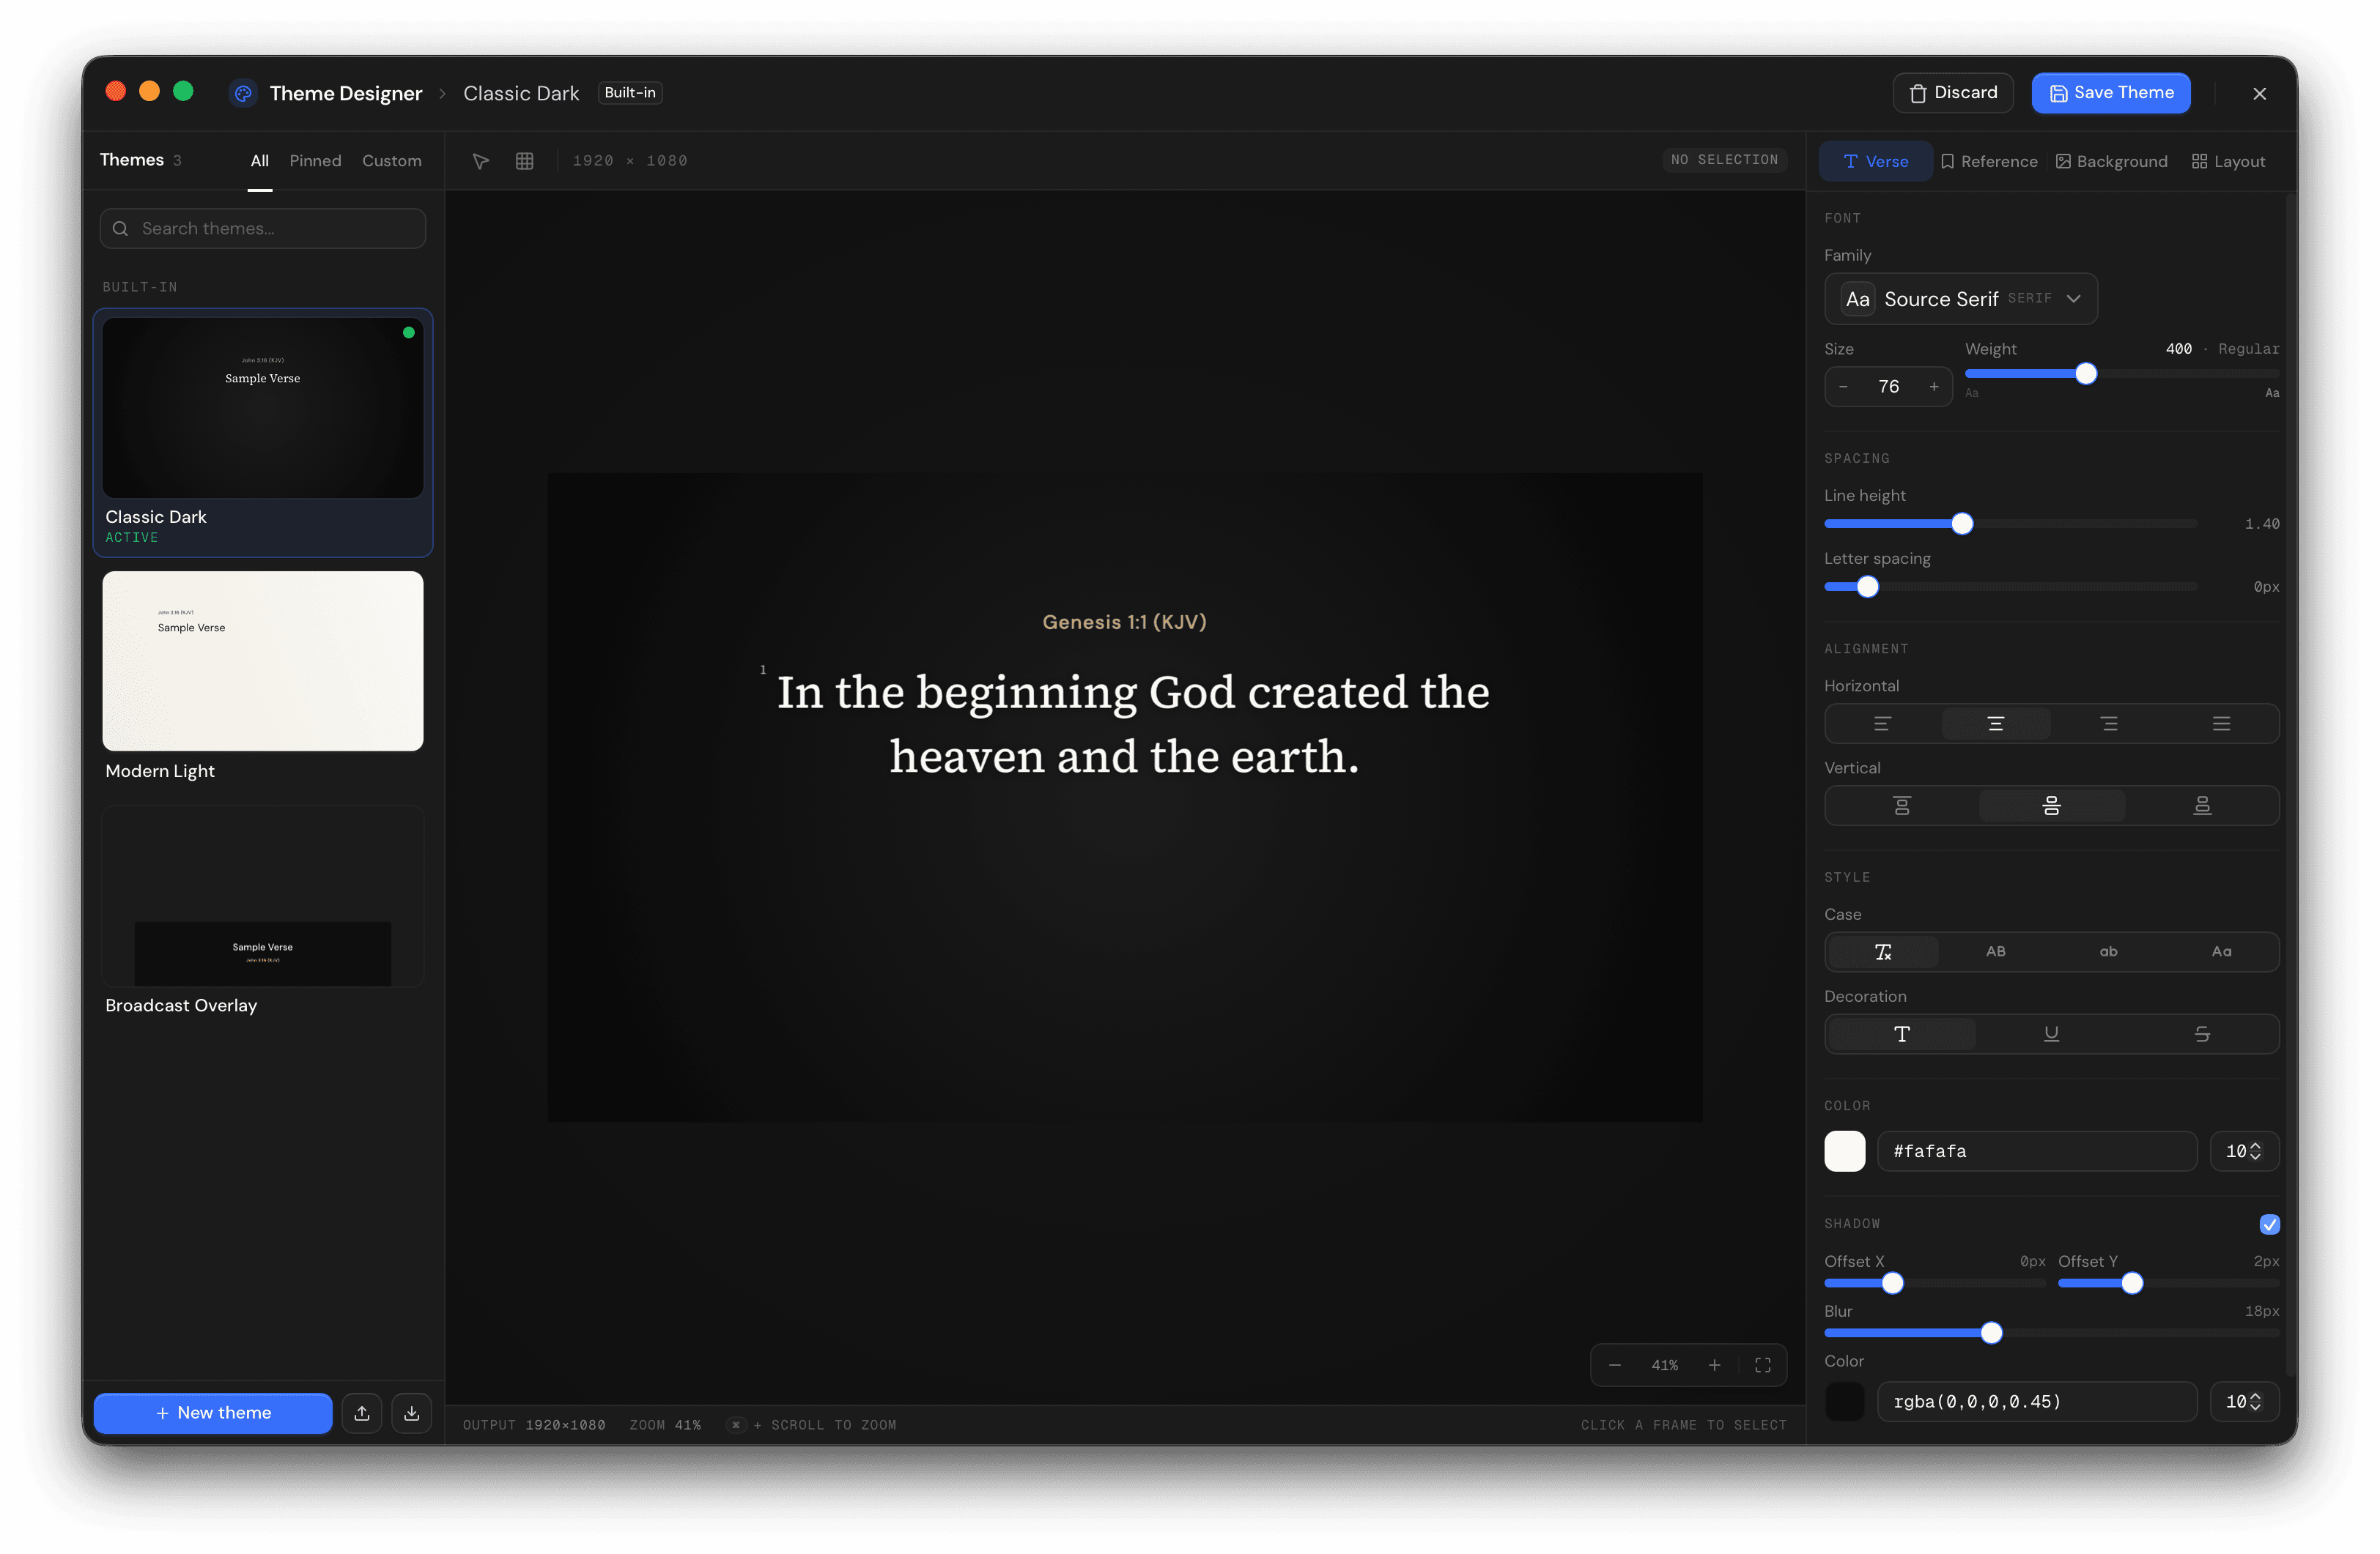
Task: Open the Source Serif font family dropdown
Action: click(1960, 299)
